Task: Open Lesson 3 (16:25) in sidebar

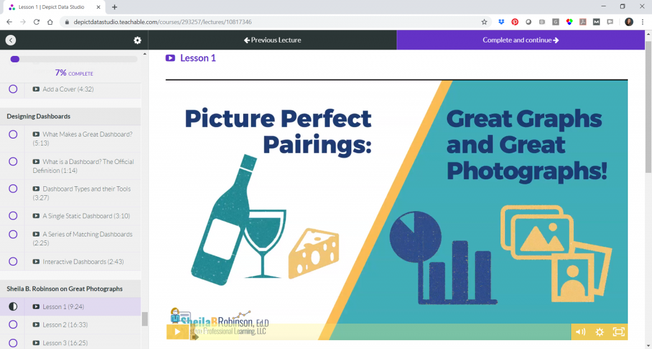Action: [x=66, y=343]
